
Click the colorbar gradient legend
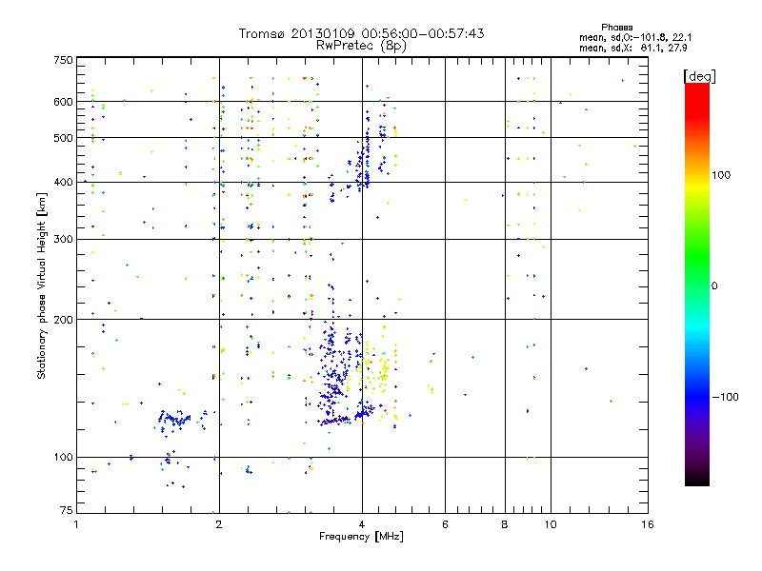point(697,284)
